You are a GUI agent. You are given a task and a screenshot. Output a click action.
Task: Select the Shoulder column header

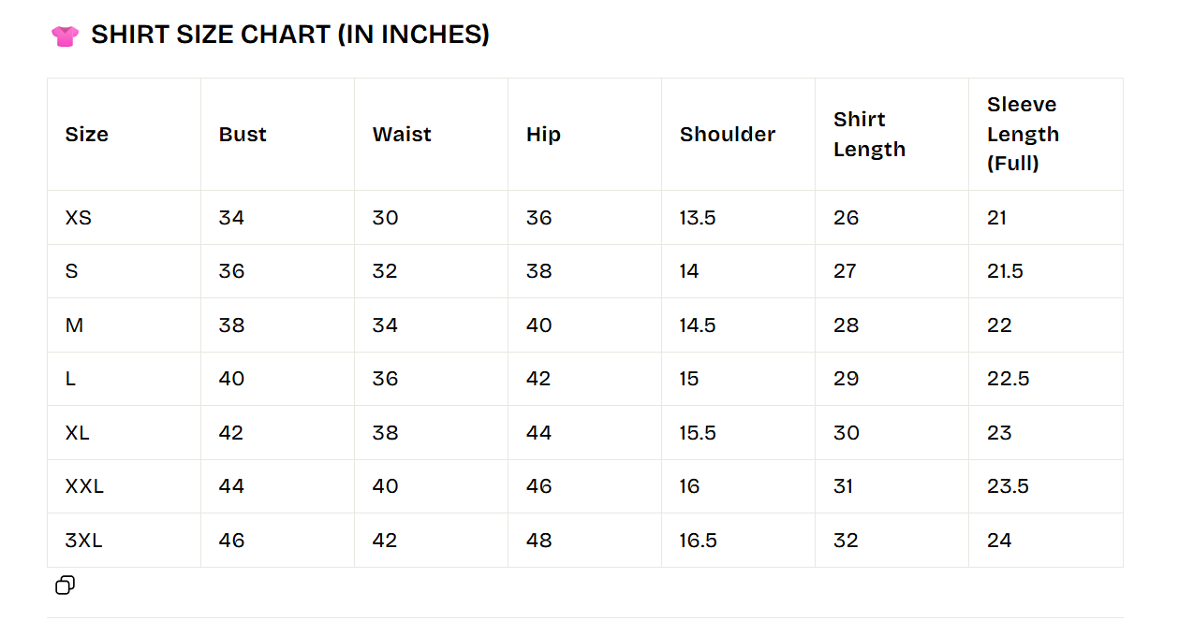(x=728, y=135)
